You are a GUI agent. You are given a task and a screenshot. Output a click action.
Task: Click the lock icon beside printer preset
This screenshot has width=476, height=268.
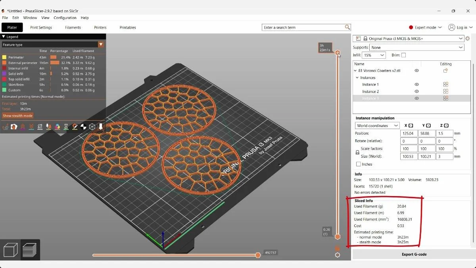[x=365, y=39]
